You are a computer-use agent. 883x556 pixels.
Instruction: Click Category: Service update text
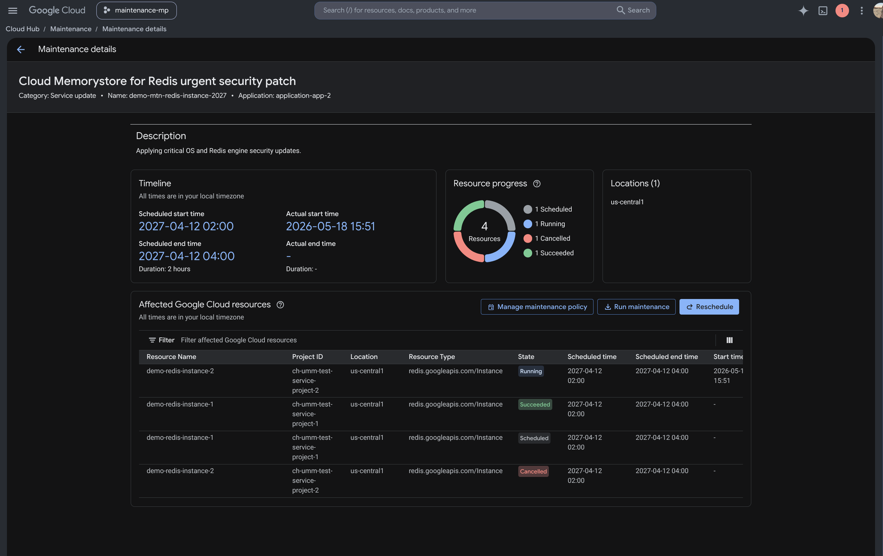pos(57,96)
